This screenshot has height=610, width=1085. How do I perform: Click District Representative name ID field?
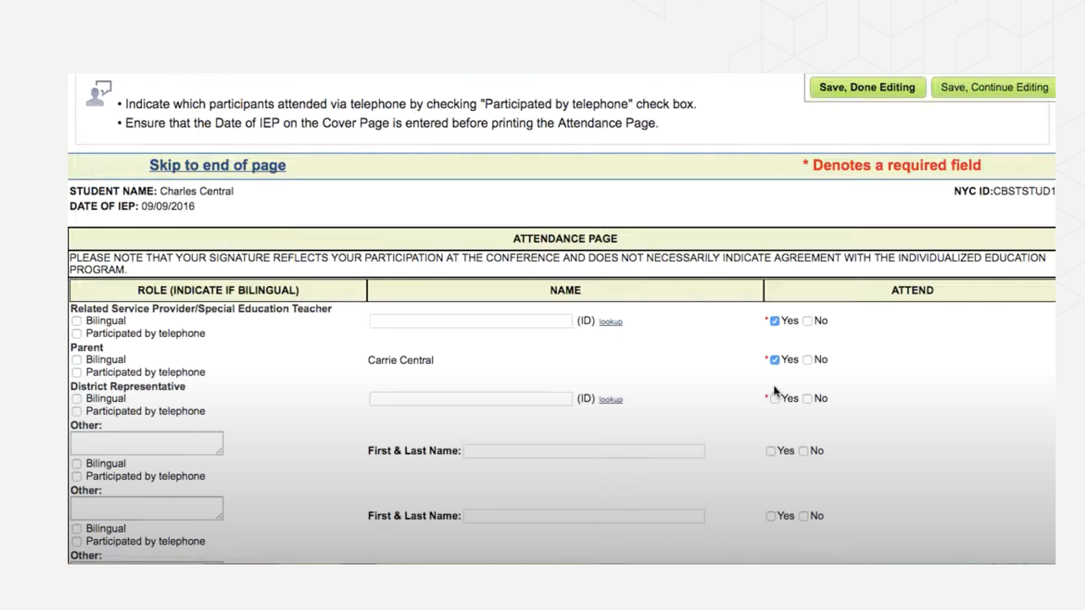[470, 399]
